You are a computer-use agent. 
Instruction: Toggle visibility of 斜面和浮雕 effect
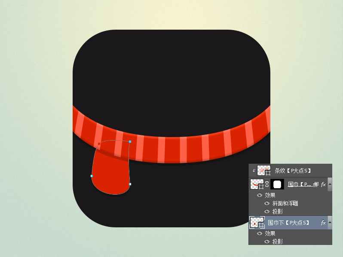pos(267,203)
